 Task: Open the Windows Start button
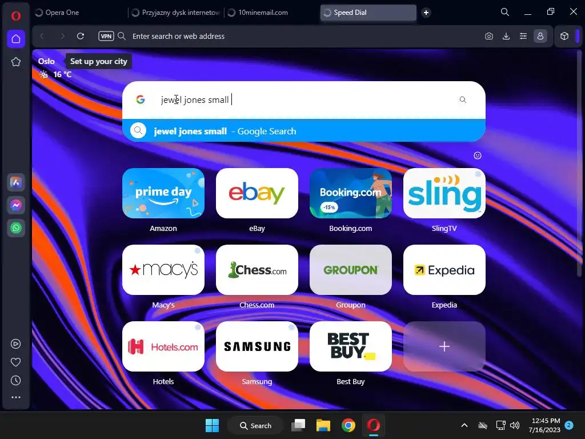click(212, 425)
